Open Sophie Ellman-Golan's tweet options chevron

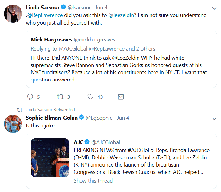coord(214,118)
